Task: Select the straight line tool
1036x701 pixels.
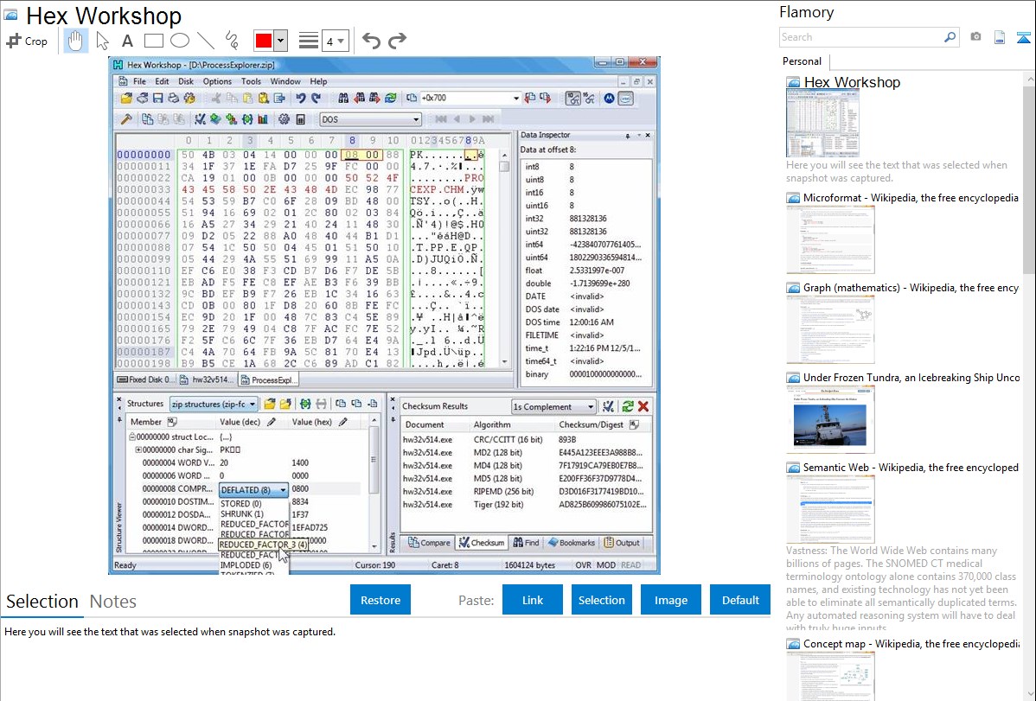Action: click(x=205, y=41)
